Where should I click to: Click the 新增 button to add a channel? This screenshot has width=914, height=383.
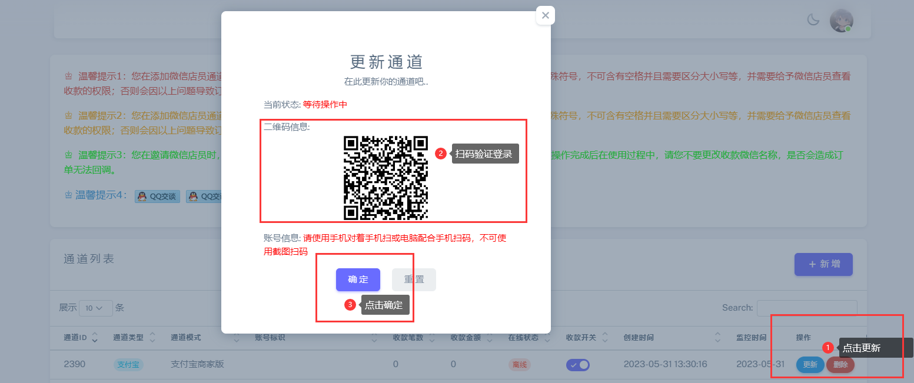823,264
